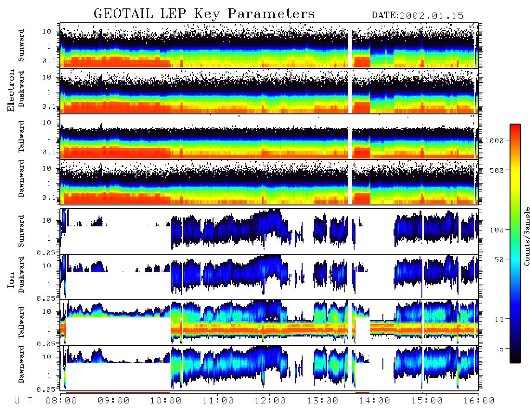The image size is (530, 409).
Task: Click the Electron Tailward spectrogram panel
Action: [x=269, y=137]
